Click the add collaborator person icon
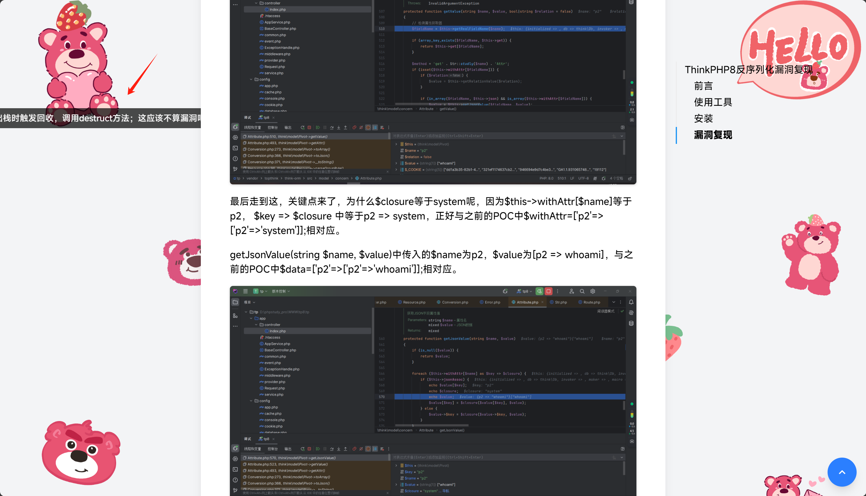The height and width of the screenshot is (496, 866). [x=572, y=291]
